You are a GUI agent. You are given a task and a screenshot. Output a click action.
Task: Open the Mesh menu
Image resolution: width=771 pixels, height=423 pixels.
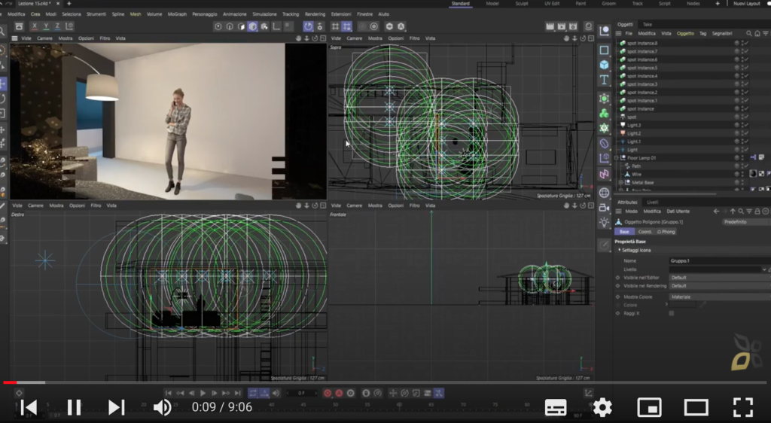pos(136,14)
